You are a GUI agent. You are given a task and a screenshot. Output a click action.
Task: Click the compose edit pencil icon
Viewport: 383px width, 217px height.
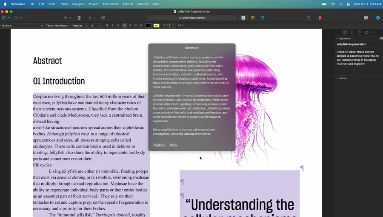tap(103, 18)
